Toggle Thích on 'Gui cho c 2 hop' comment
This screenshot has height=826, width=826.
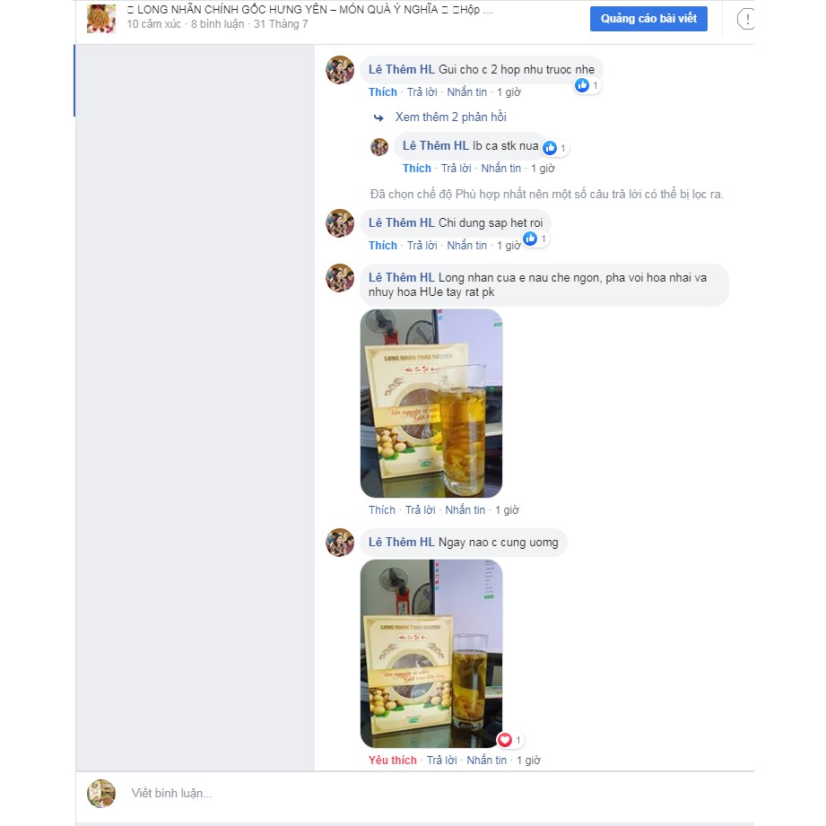point(382,92)
